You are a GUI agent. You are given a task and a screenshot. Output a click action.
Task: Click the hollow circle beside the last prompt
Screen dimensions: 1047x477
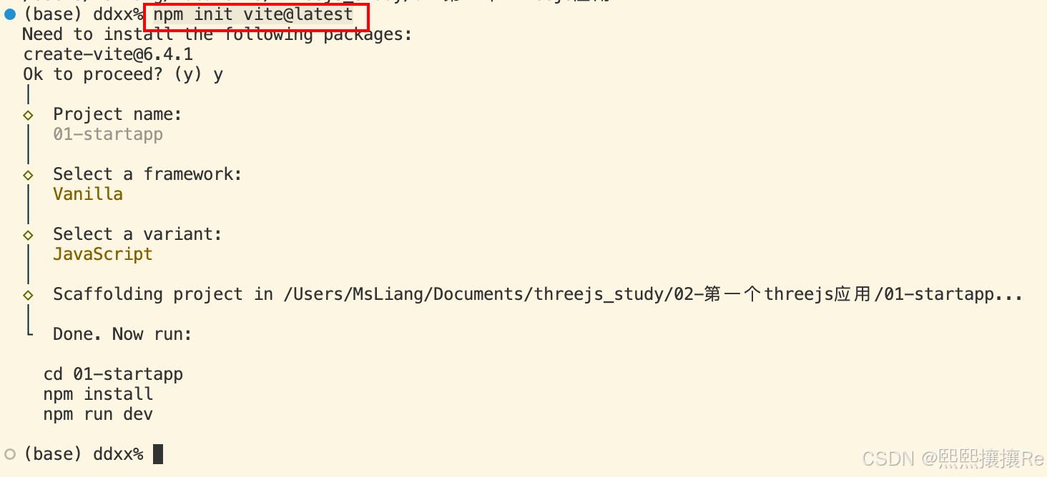[10, 454]
